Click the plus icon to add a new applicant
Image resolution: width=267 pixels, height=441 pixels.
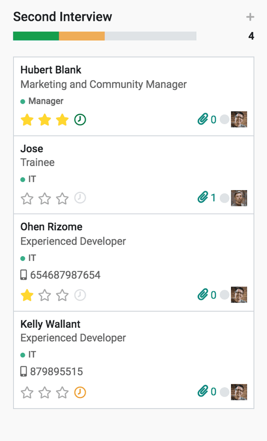click(250, 17)
